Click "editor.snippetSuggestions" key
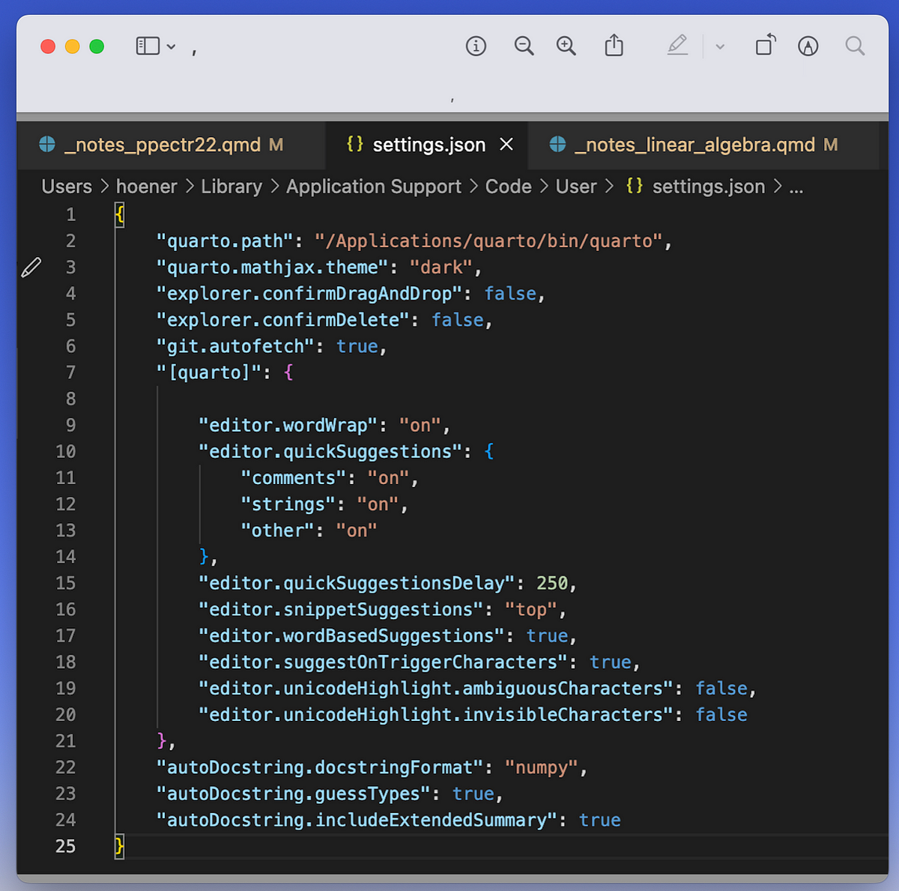Viewport: 899px width, 891px height. tap(341, 609)
